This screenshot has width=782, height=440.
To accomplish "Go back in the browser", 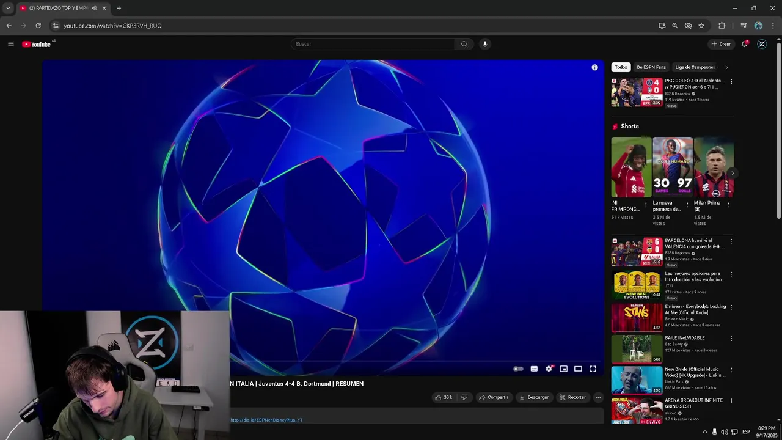I will click(9, 26).
